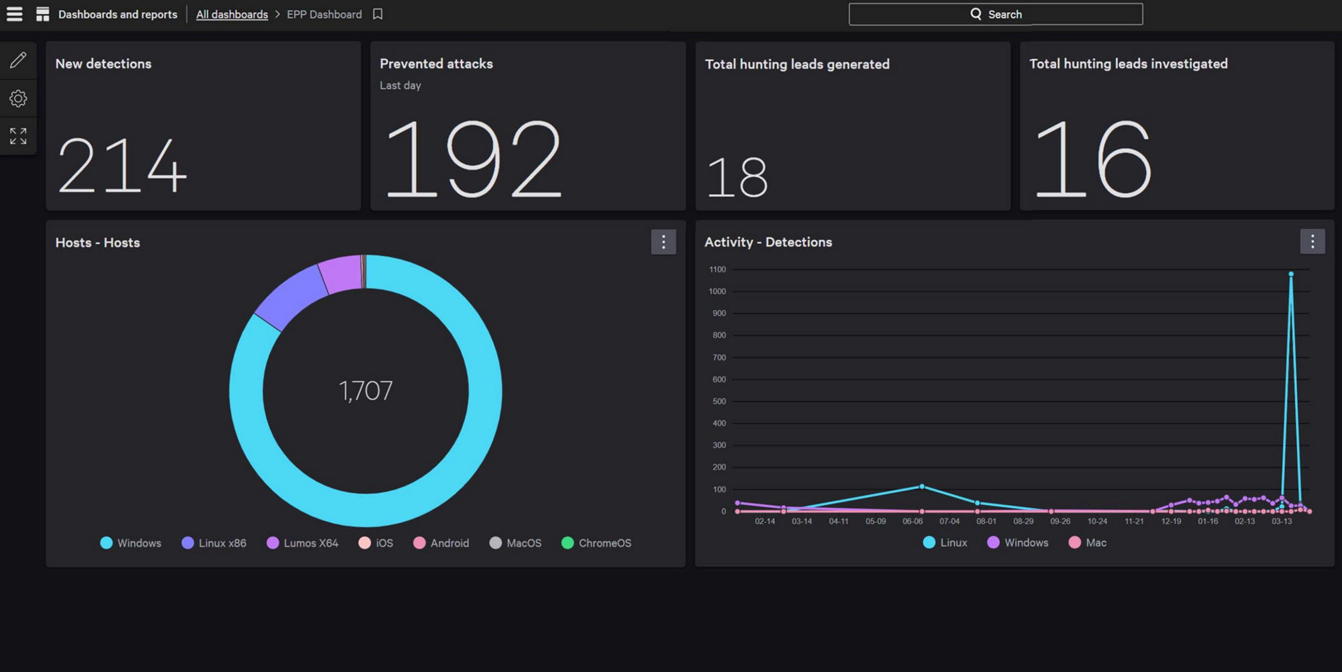The image size is (1342, 672).
Task: Open the EPP Dashboard breadcrumb item
Action: click(323, 13)
